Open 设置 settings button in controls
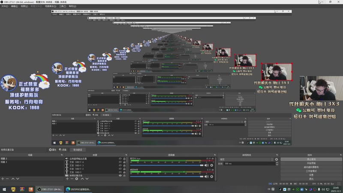 click(311, 175)
